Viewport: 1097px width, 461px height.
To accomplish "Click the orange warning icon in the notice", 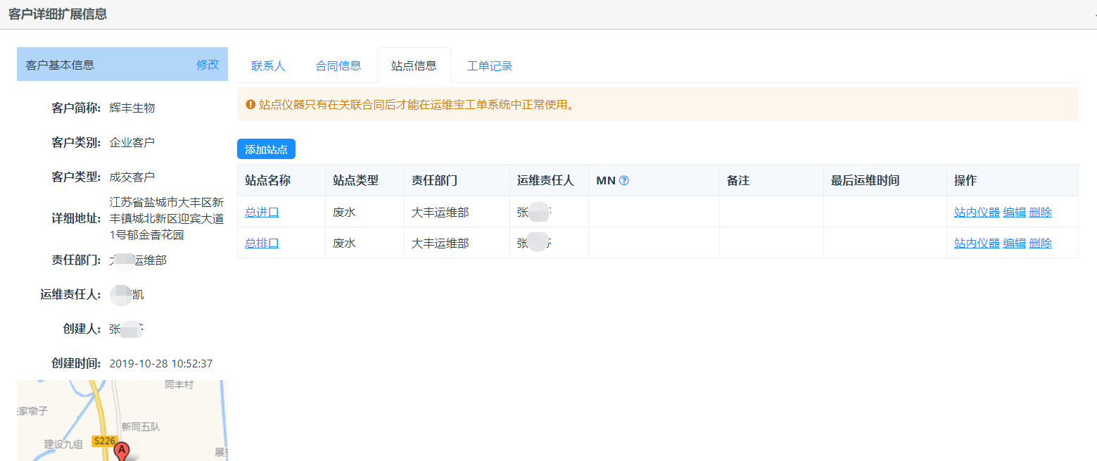I will tap(250, 105).
